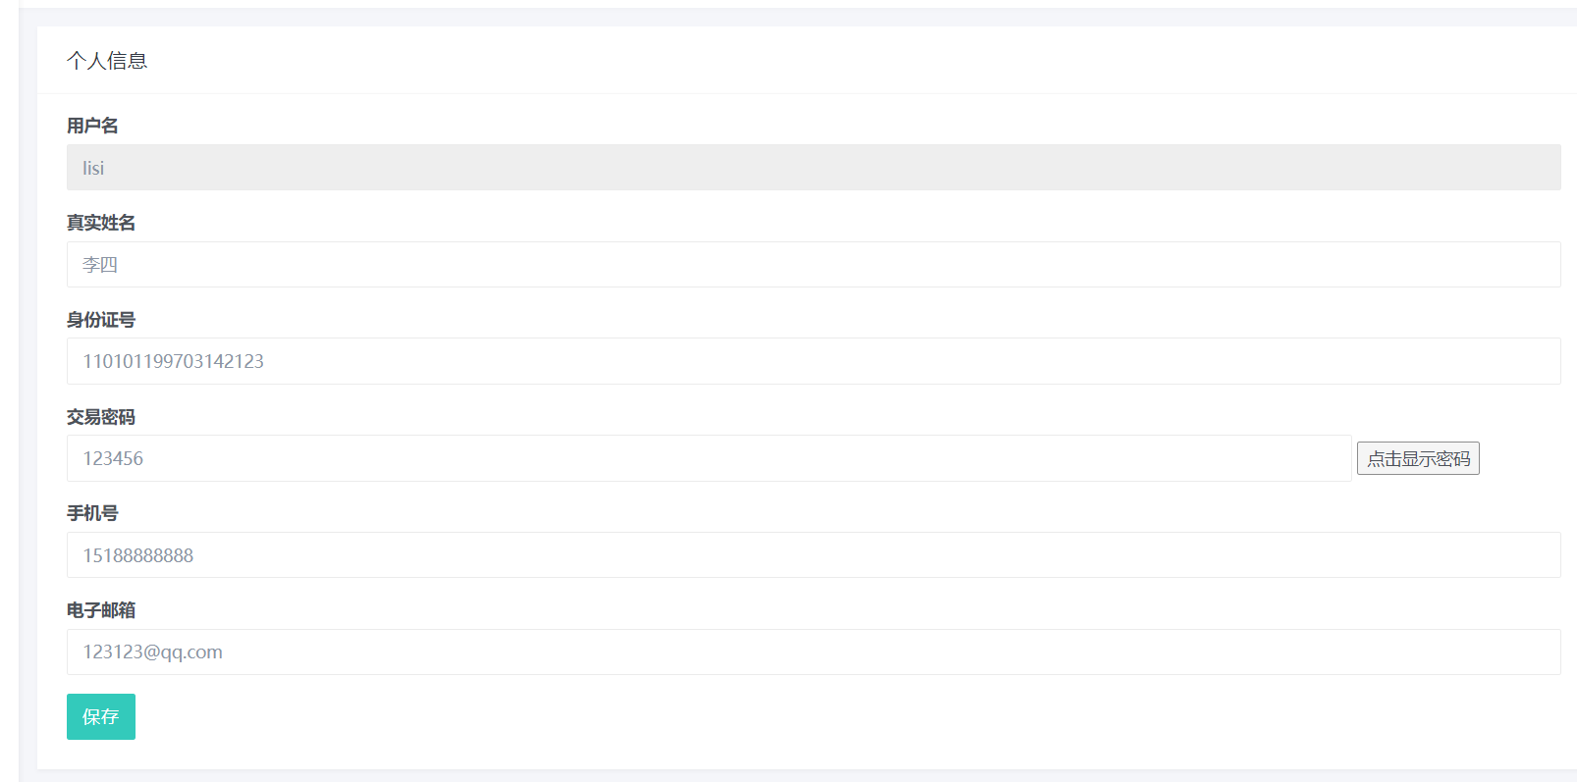Save the form with the 保存 button
The width and height of the screenshot is (1577, 782).
[101, 717]
